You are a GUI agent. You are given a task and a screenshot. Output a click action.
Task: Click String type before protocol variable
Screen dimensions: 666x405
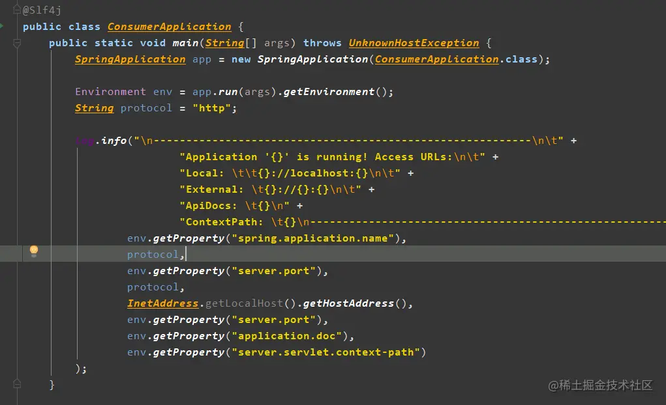pos(95,108)
